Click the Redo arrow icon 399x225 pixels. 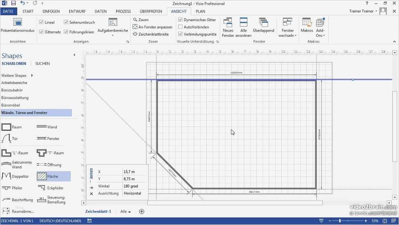pos(35,3)
